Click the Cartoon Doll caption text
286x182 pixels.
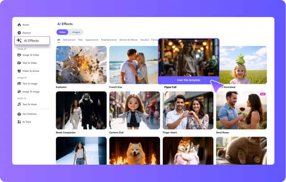tap(116, 132)
